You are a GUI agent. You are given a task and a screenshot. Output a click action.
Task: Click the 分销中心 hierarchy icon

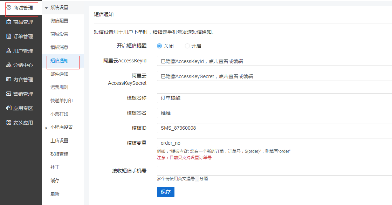pyautogui.click(x=9, y=65)
